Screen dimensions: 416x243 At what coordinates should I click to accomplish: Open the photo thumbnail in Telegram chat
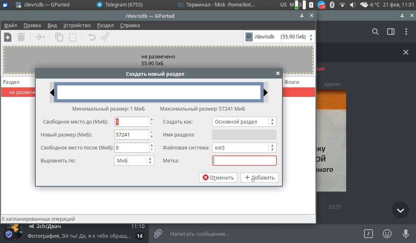click(331, 141)
